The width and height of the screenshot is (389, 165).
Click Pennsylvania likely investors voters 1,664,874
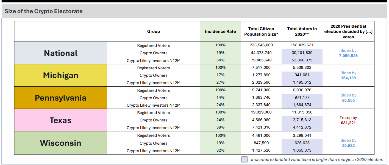302,105
